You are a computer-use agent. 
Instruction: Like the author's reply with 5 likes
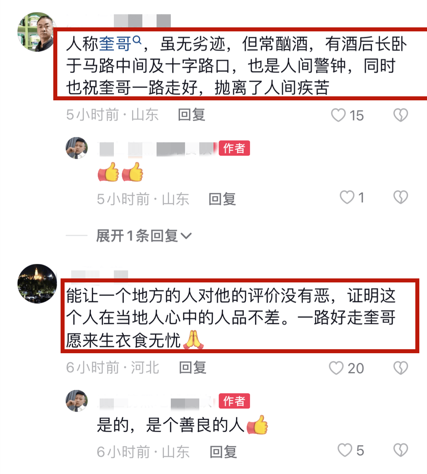[x=345, y=450]
